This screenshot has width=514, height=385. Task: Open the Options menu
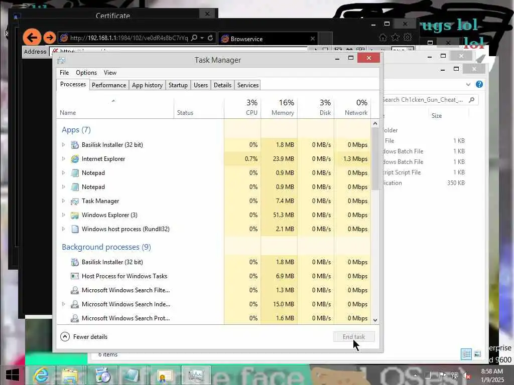tap(86, 73)
